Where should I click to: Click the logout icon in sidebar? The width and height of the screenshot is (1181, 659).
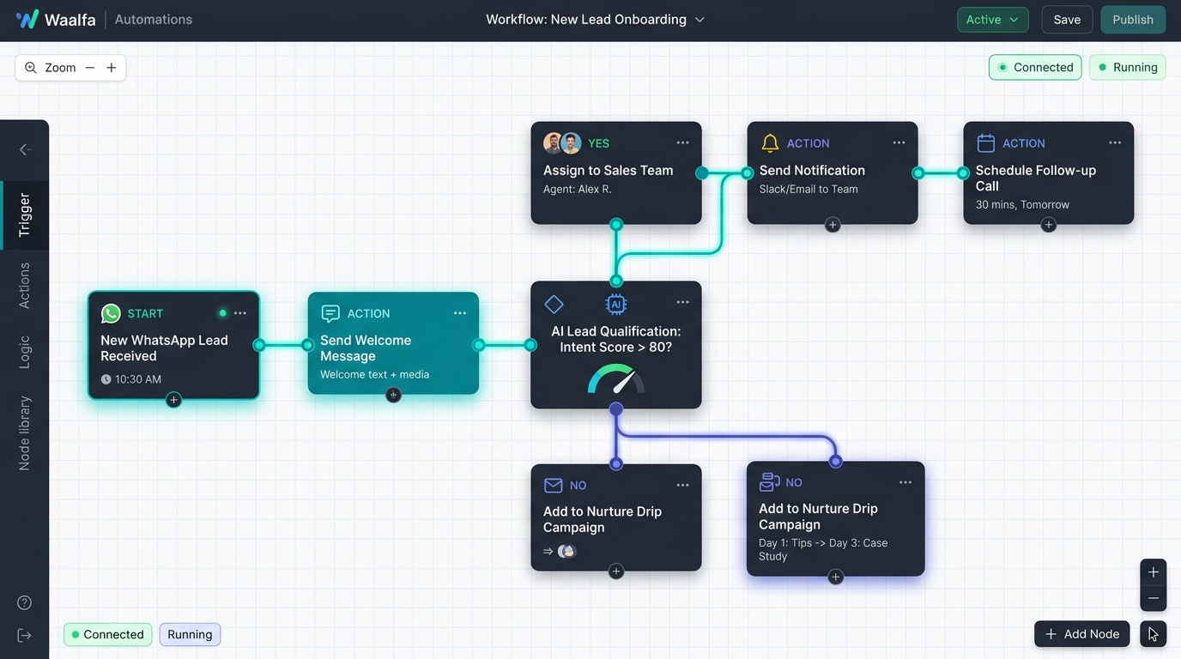pos(25,635)
